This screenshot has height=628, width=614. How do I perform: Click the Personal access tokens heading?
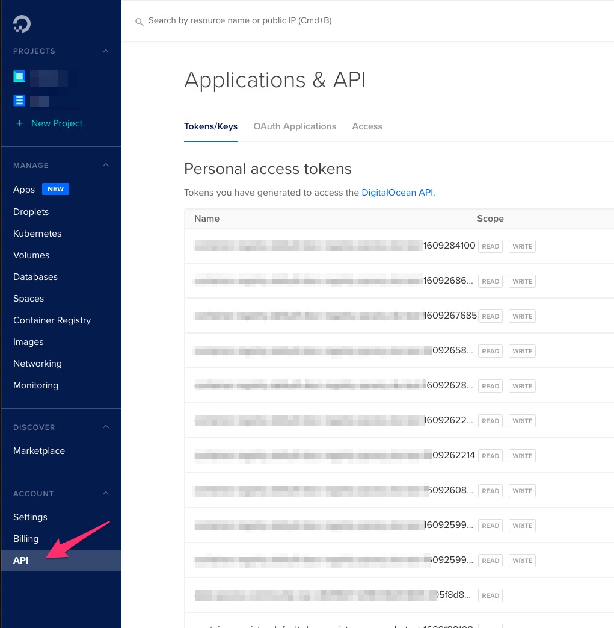coord(268,169)
